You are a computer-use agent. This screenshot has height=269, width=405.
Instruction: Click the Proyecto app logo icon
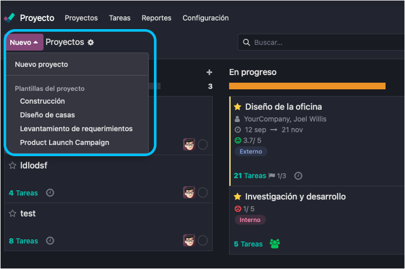pyautogui.click(x=10, y=18)
